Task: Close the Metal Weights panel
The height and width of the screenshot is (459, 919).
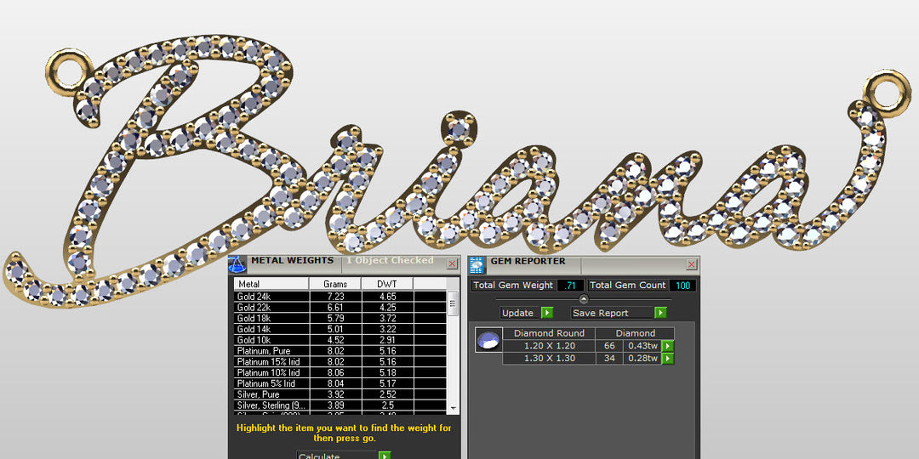Action: tap(452, 264)
